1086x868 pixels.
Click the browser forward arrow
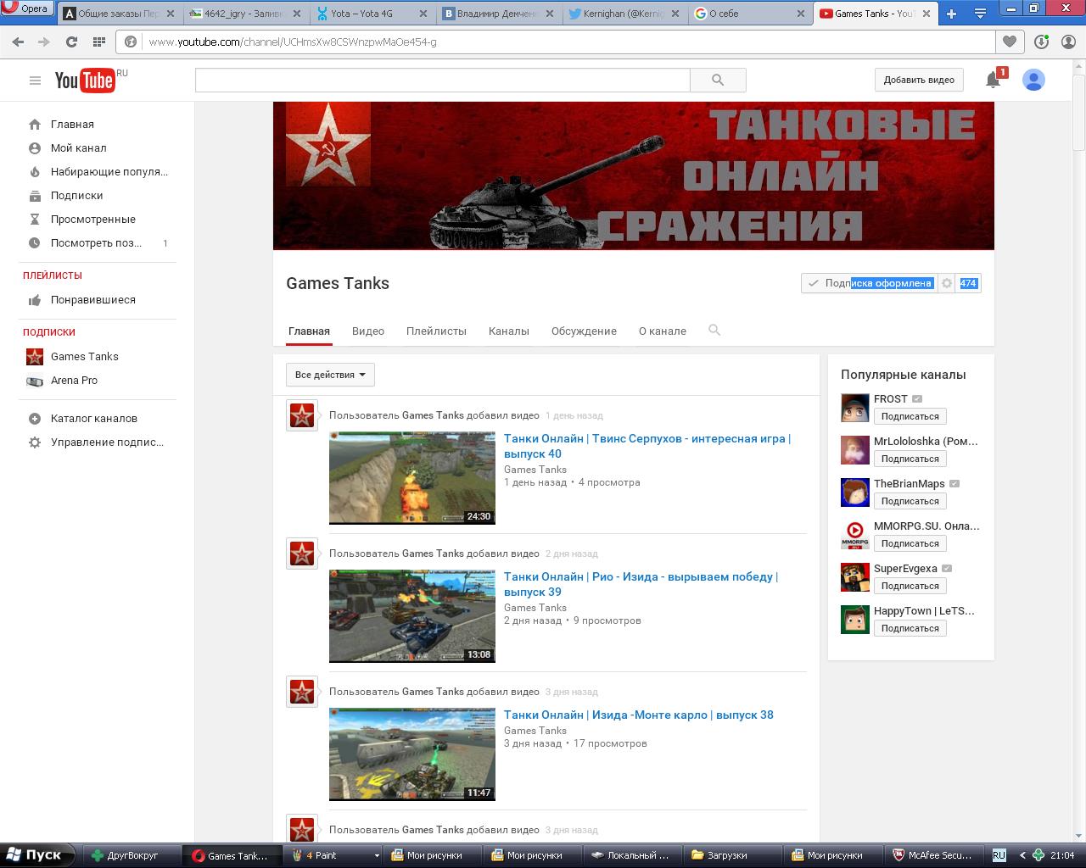point(44,42)
